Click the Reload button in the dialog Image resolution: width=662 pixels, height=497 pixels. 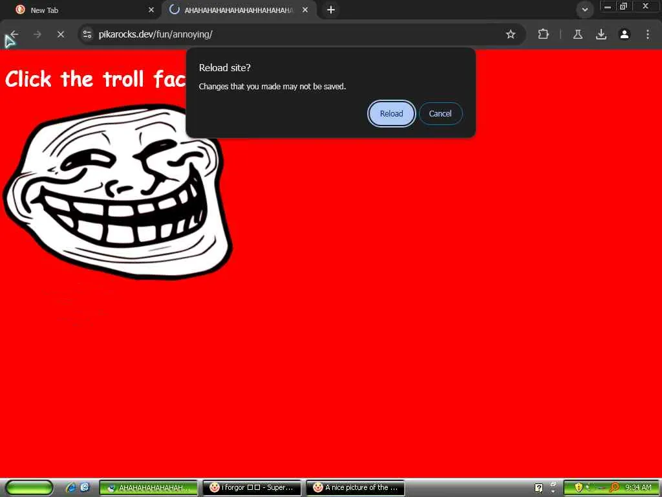(x=391, y=113)
